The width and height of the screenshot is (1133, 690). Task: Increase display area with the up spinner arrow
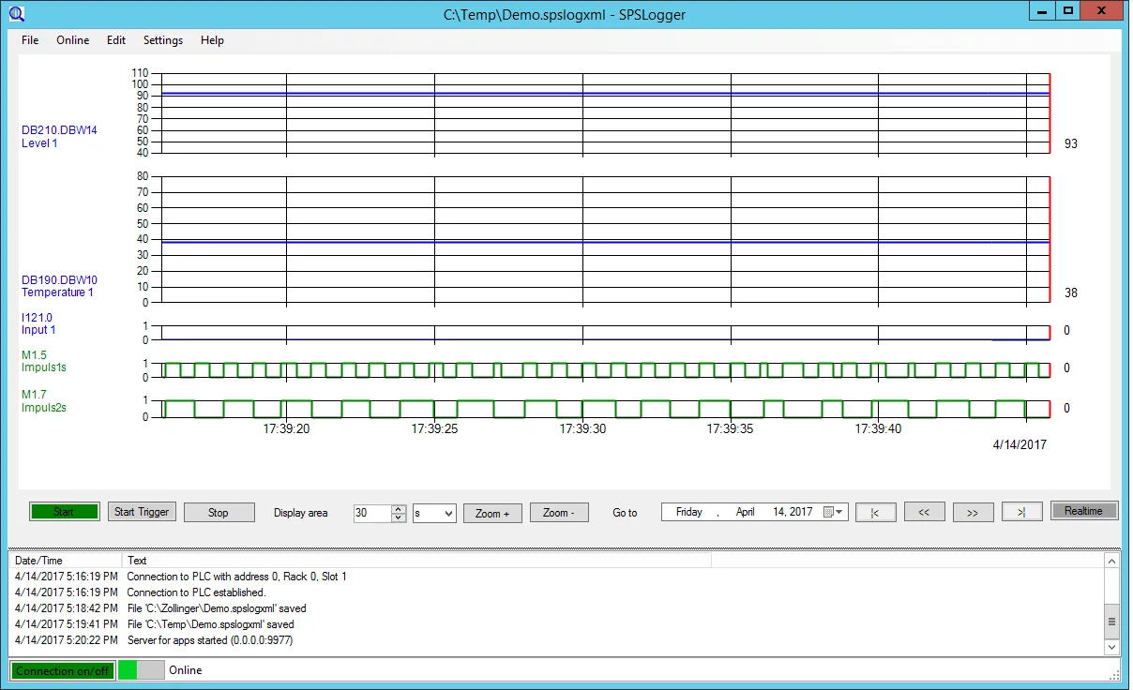pos(399,509)
